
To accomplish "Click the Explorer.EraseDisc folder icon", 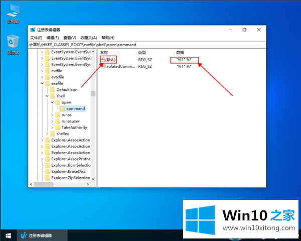I will pos(48,171).
